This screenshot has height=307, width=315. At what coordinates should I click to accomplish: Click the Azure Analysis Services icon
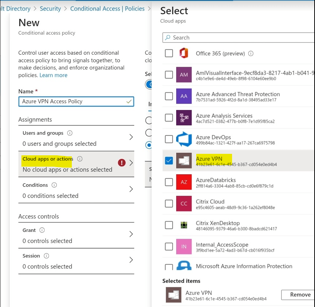185,118
